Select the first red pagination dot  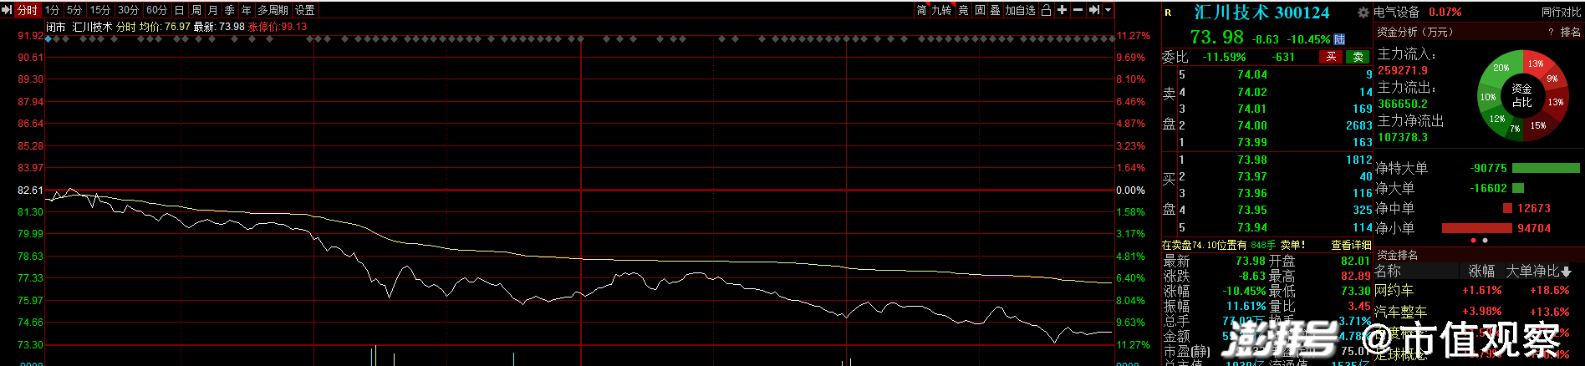click(1473, 241)
